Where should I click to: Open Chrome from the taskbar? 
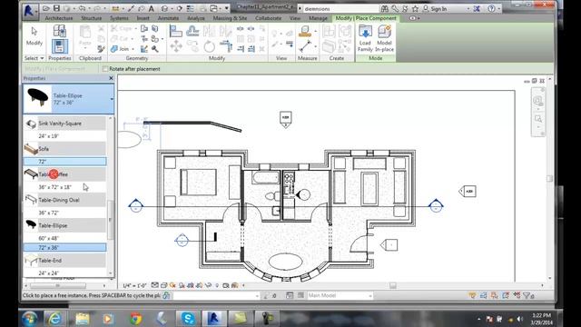tap(136, 319)
